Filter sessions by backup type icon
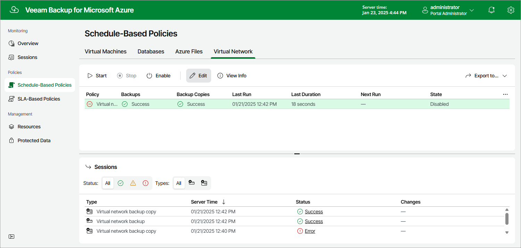The width and height of the screenshot is (521, 248). click(191, 183)
